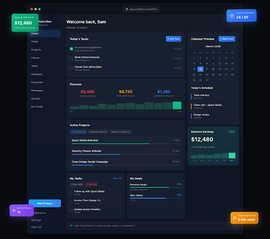Image resolution: width=270 pixels, height=239 pixels.
Task: Select the Ready to Invoice tab
Action: (121, 132)
